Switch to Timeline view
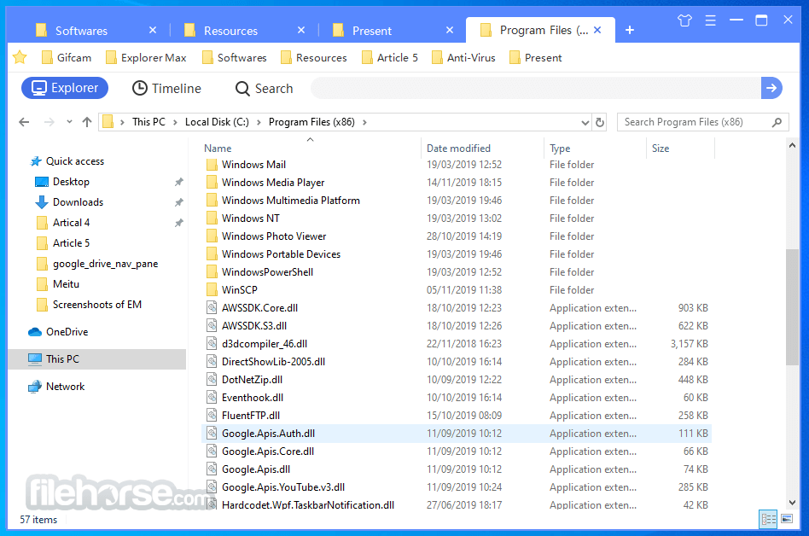This screenshot has width=809, height=536. [166, 88]
